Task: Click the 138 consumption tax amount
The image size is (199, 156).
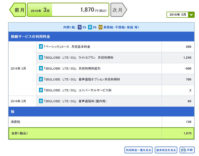Action: point(189,122)
